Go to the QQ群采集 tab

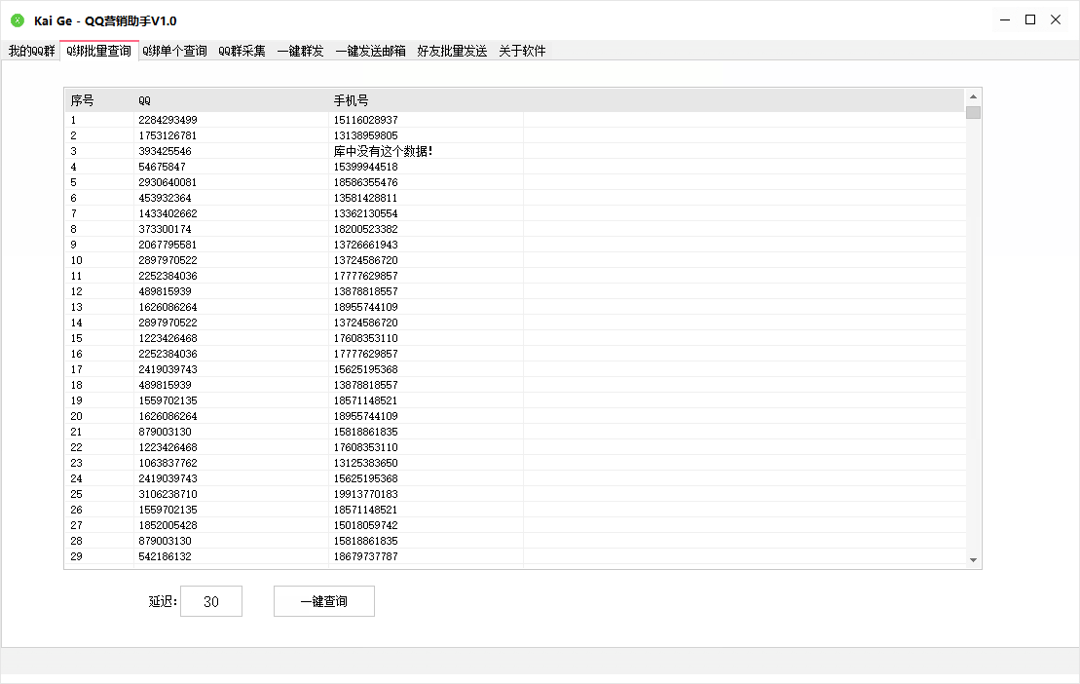pos(242,52)
